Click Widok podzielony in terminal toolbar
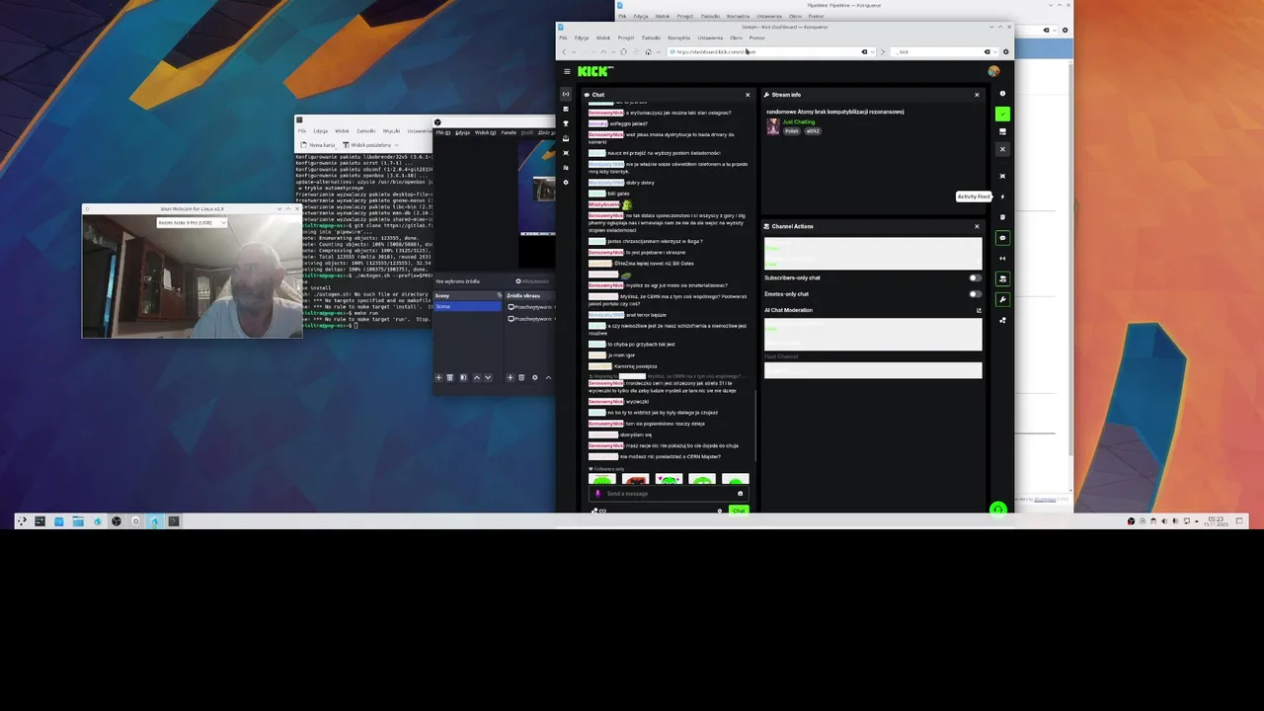Image resolution: width=1264 pixels, height=711 pixels. [365, 144]
